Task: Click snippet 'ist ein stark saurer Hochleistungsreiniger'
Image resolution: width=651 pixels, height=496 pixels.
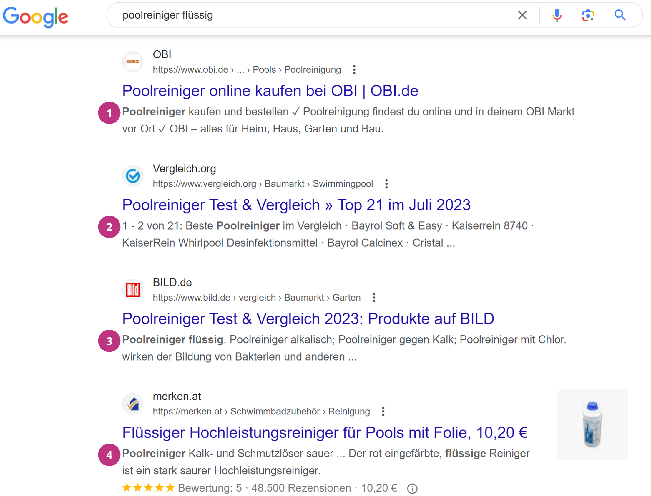Action: click(221, 471)
